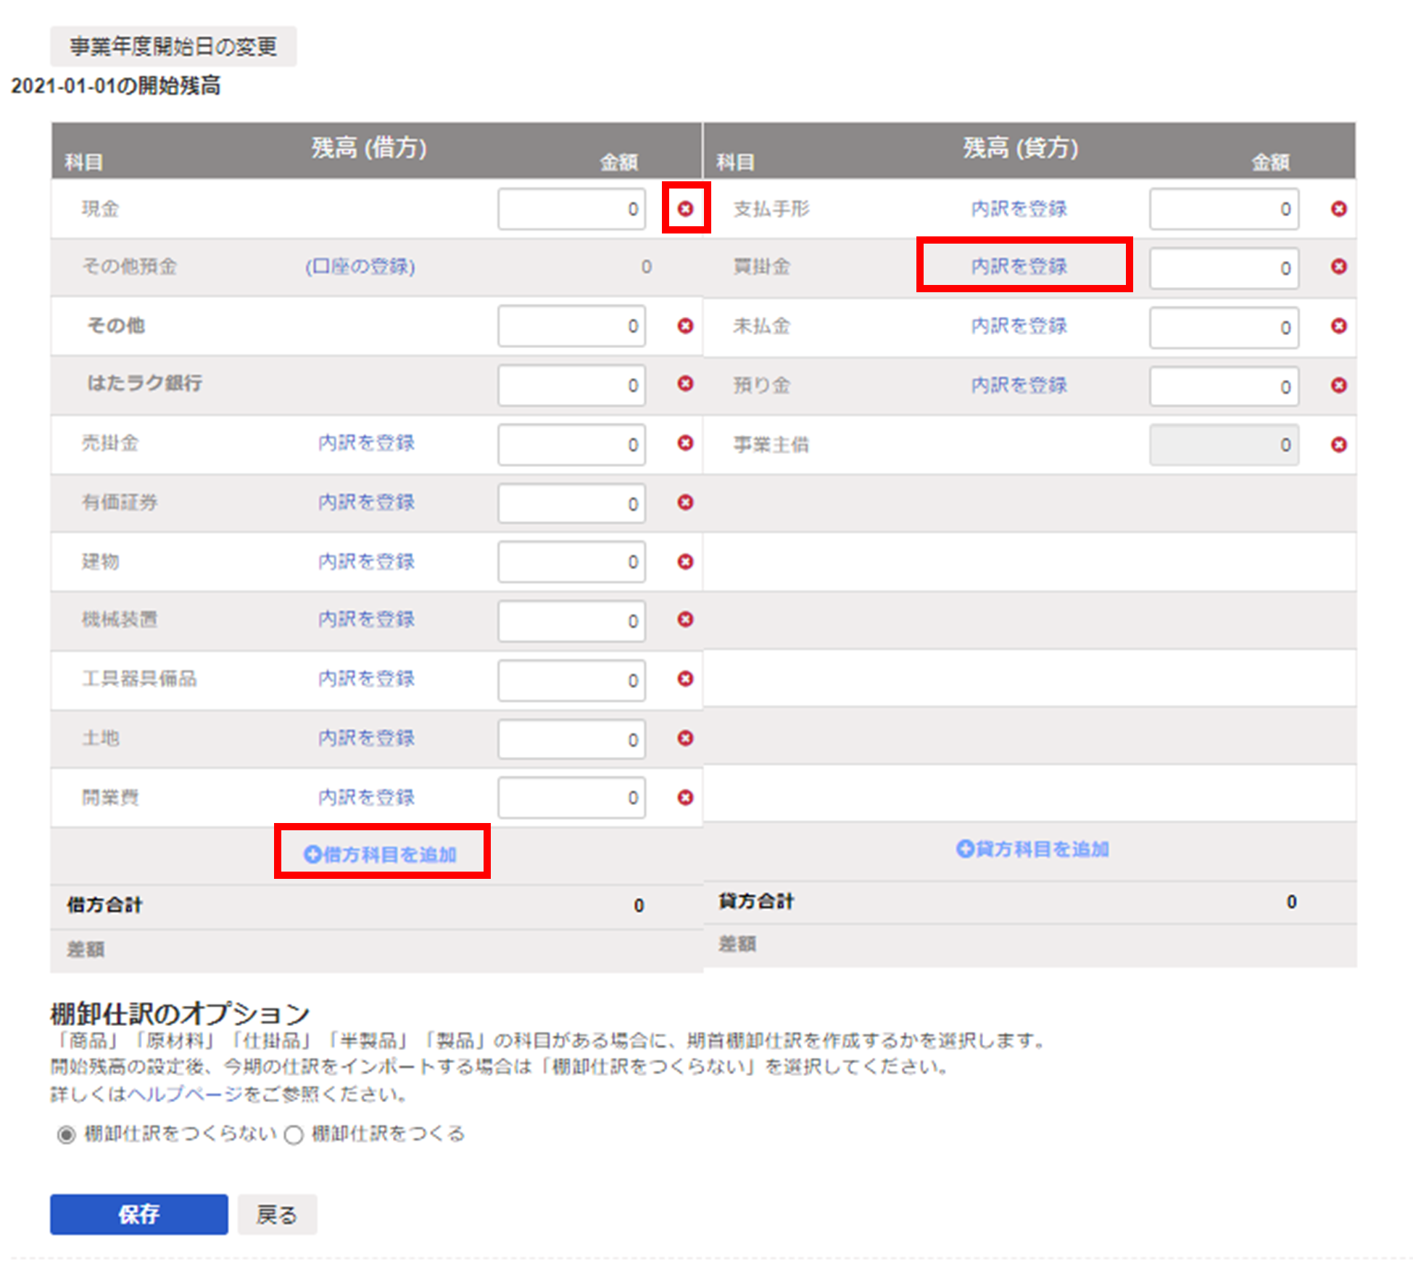Focus the 土地 amount field
This screenshot has height=1261, width=1413.
point(572,740)
